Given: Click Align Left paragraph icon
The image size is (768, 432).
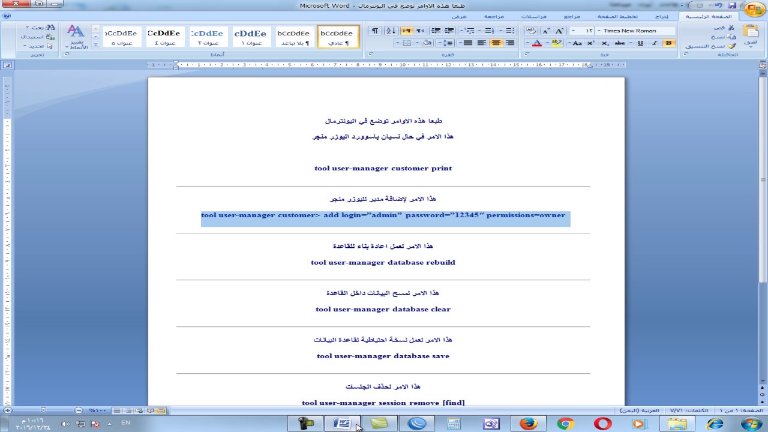Looking at the screenshot, I should coord(481,43).
